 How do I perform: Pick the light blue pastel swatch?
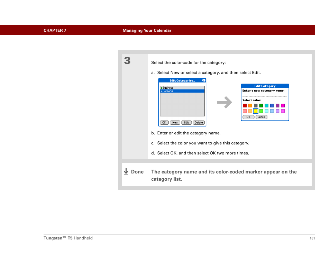pos(272,111)
